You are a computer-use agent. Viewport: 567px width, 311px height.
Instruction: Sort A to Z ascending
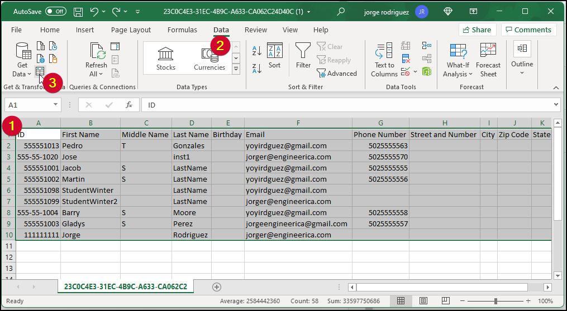(257, 51)
